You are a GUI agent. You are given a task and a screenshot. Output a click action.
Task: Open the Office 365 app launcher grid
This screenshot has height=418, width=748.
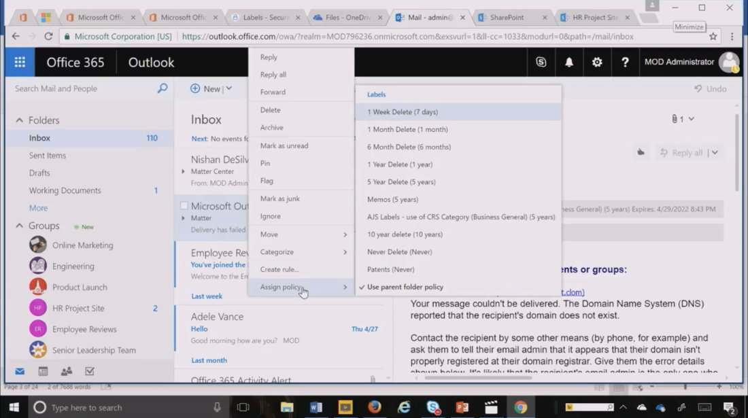tap(20, 62)
